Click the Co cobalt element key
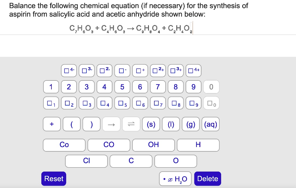 pyautogui.click(x=64, y=145)
